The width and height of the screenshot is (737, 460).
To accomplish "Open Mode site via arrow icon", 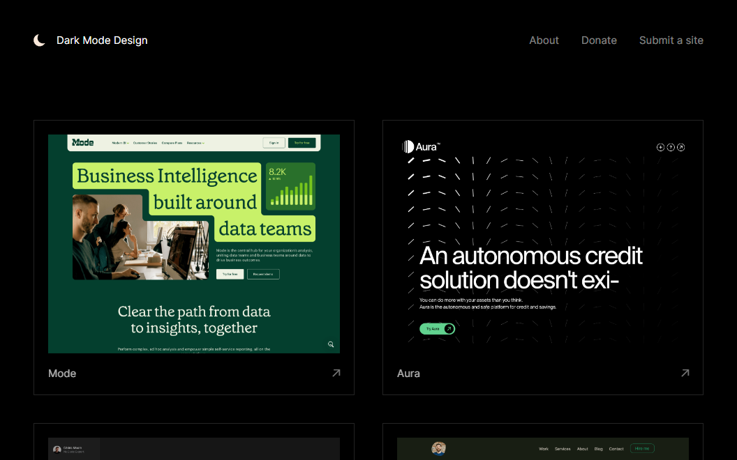I will [336, 373].
